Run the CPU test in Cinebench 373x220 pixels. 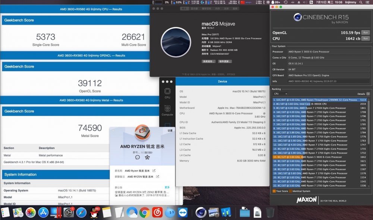pos(366,38)
